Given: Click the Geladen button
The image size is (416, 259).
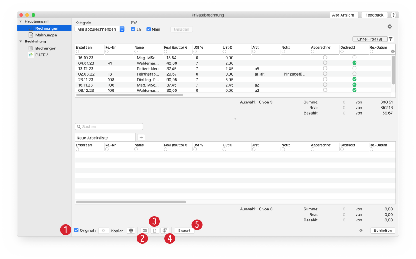Looking at the screenshot, I should coord(181,29).
